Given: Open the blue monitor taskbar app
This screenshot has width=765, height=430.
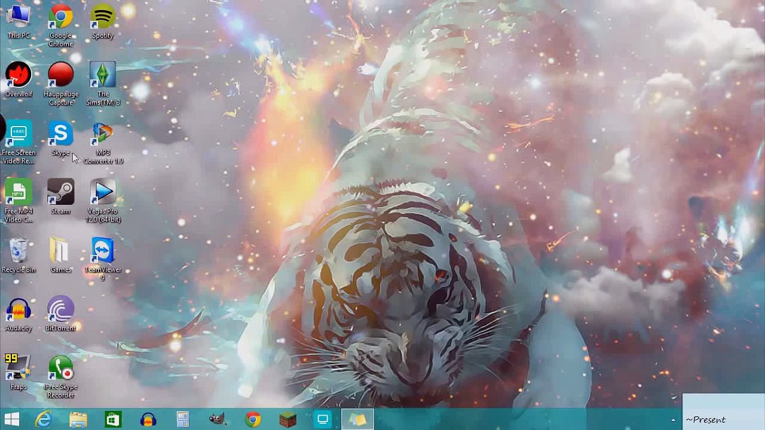Looking at the screenshot, I should click(x=323, y=419).
